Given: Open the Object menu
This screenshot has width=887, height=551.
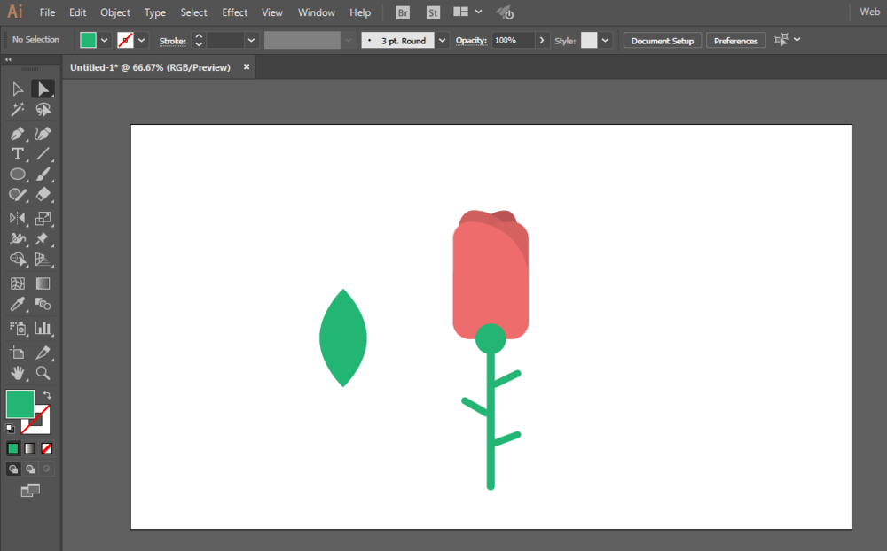Looking at the screenshot, I should pyautogui.click(x=114, y=12).
